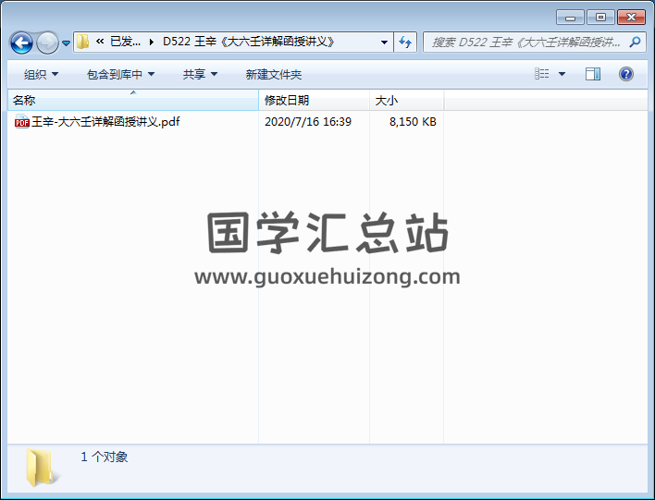The height and width of the screenshot is (500, 655).
Task: Sort by 修改日期 column header
Action: point(315,100)
